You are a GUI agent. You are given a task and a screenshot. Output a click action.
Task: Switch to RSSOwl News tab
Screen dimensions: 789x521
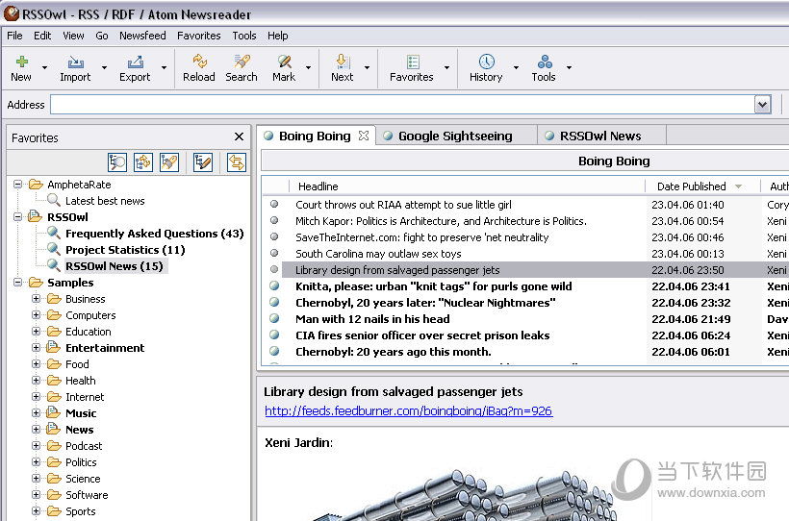click(600, 136)
